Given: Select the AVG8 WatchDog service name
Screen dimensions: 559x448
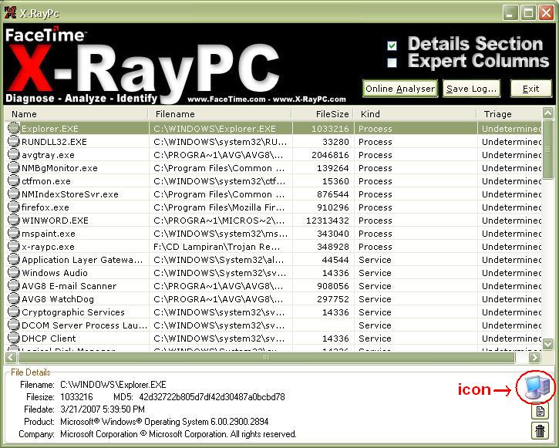Looking at the screenshot, I should click(58, 299).
